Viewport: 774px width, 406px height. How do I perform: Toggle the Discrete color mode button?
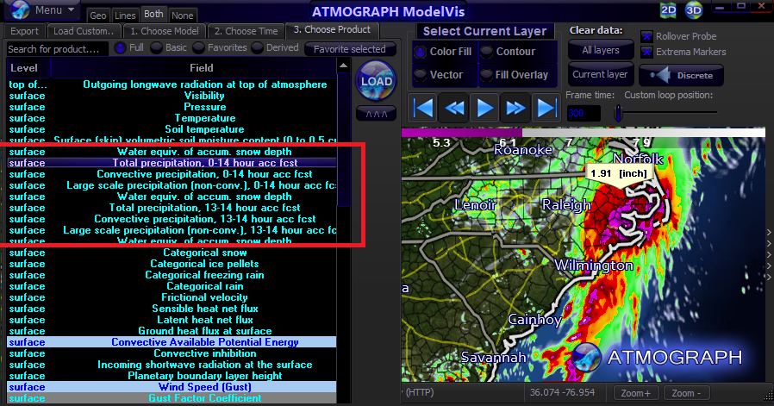click(x=681, y=76)
